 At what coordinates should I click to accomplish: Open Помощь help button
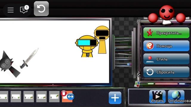tap(166, 46)
